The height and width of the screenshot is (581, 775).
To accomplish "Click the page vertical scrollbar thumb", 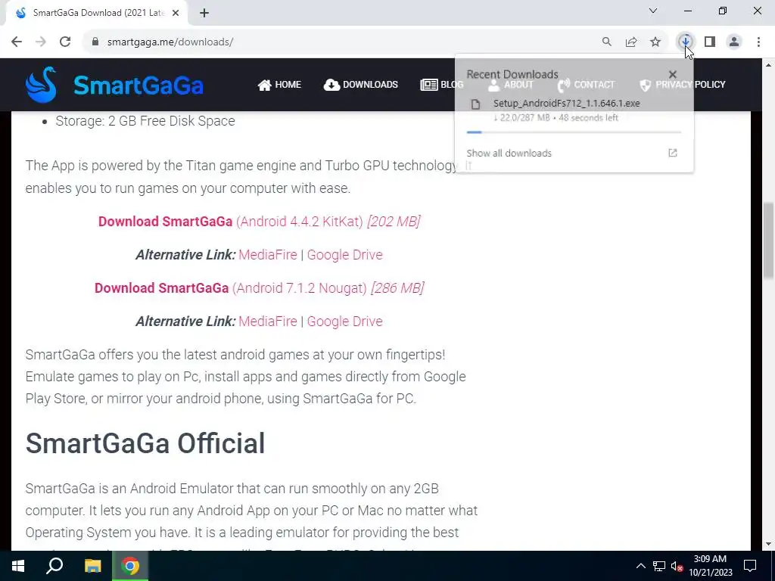I will click(769, 240).
